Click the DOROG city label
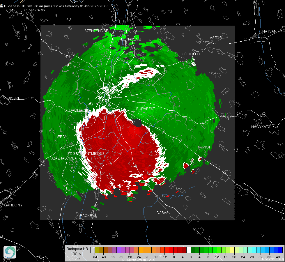 pos(38,10)
